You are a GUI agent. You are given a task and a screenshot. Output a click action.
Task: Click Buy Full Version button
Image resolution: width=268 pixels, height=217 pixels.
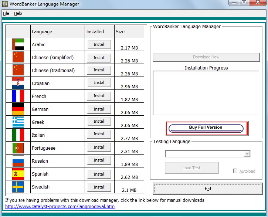[x=206, y=129]
